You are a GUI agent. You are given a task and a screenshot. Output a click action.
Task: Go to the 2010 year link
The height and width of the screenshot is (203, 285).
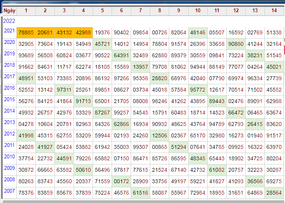(x=9, y=157)
